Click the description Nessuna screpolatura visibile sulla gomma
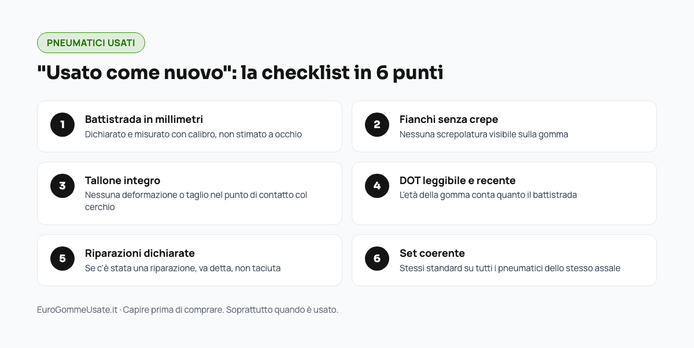694x348 pixels. (484, 134)
